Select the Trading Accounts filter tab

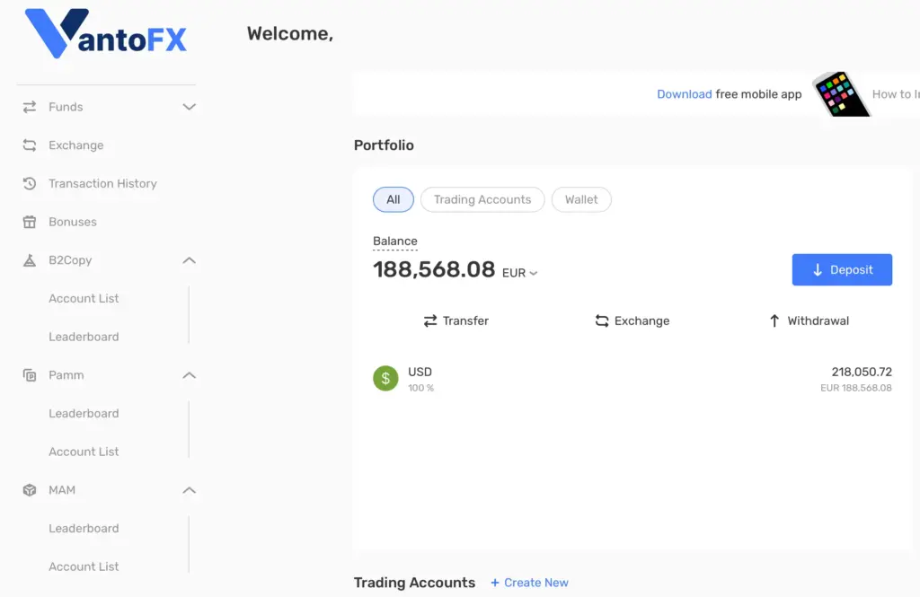pyautogui.click(x=482, y=199)
